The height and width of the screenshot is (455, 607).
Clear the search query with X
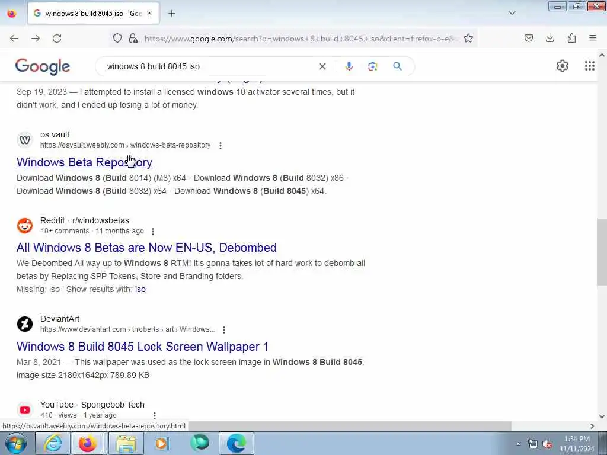click(322, 66)
